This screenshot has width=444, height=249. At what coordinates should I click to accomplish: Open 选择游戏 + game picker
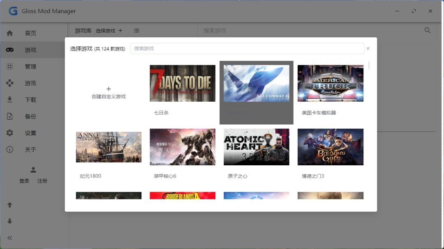tap(108, 30)
